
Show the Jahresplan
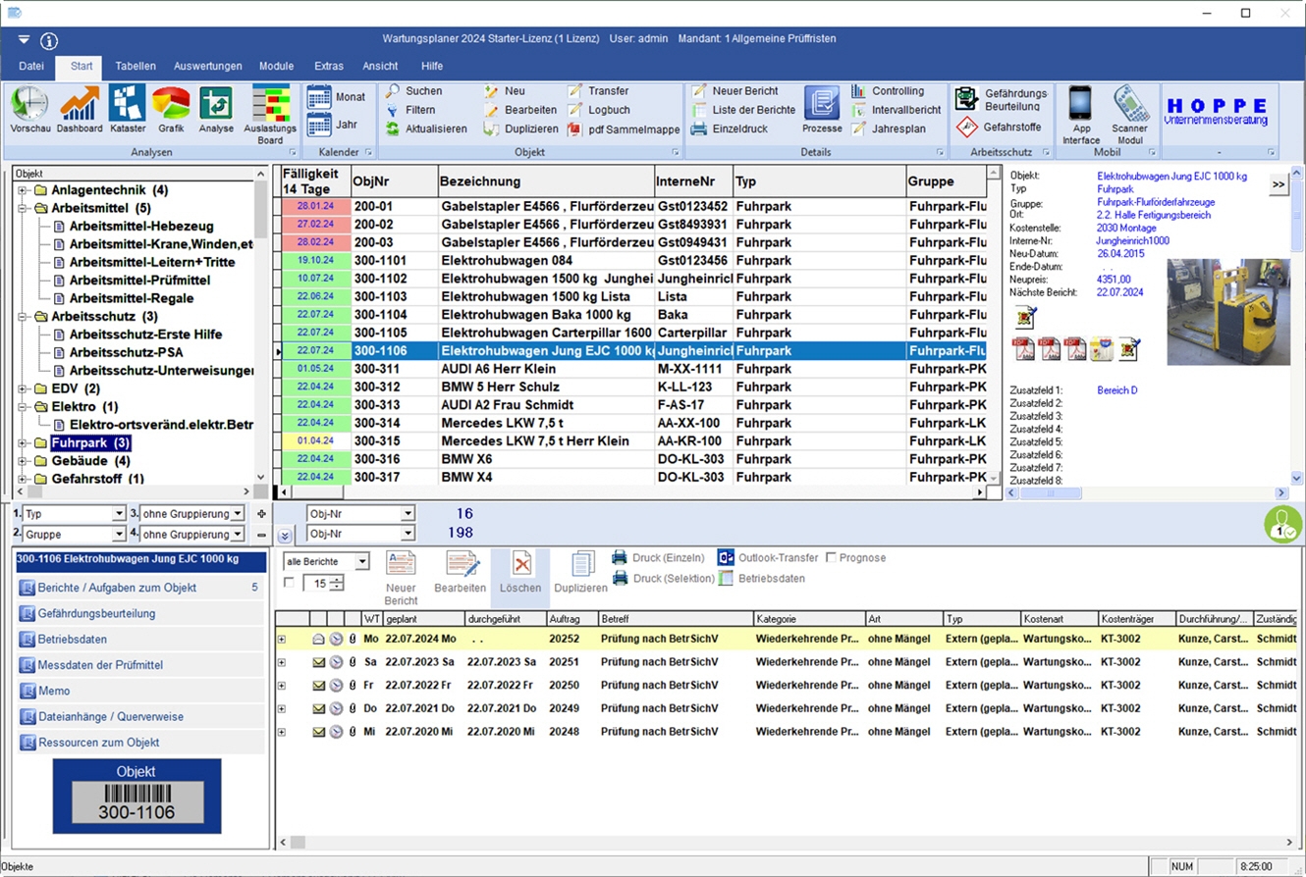pos(889,129)
